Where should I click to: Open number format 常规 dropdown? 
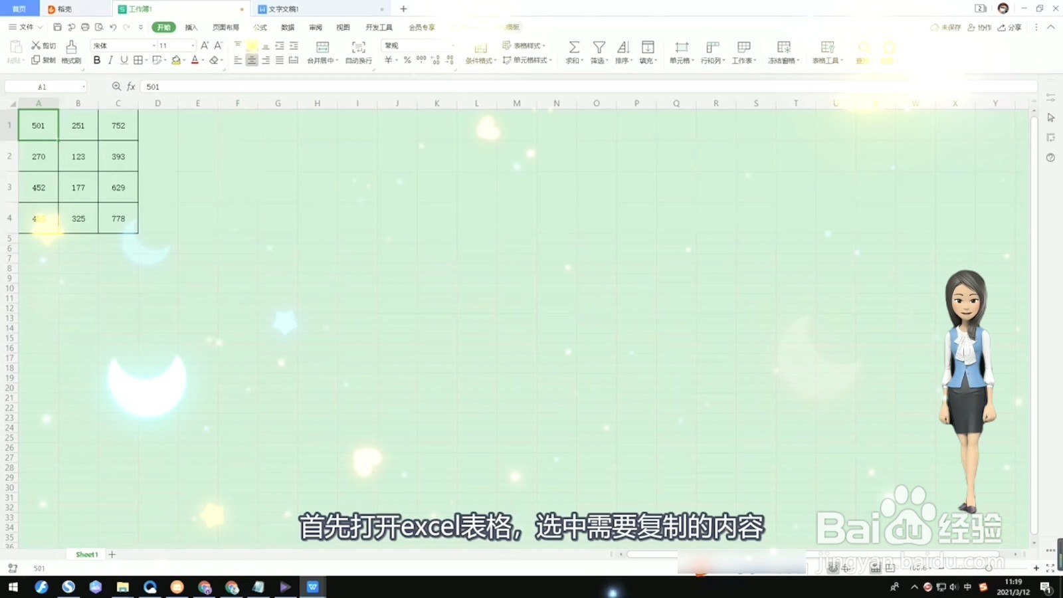click(x=419, y=45)
